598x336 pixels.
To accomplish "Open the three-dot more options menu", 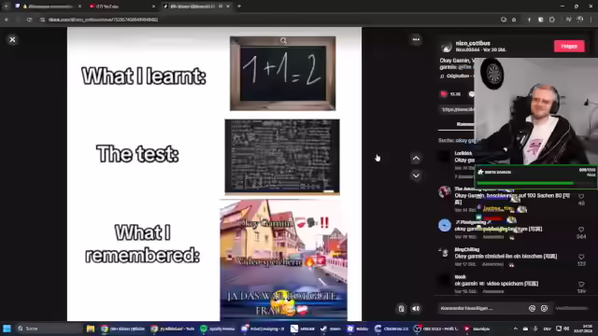I will click(416, 39).
